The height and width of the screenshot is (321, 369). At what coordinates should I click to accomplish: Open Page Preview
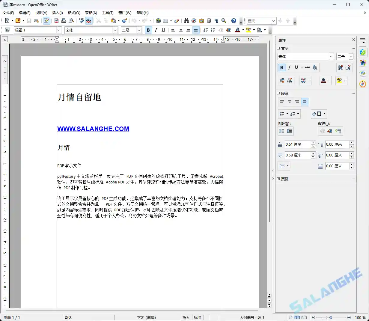pyautogui.click(x=72, y=21)
